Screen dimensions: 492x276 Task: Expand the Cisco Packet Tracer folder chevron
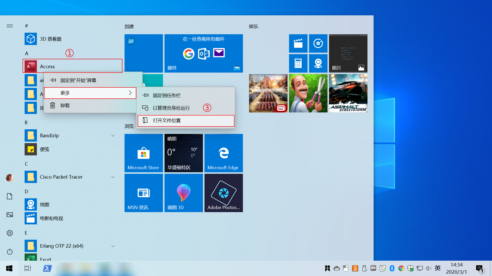coord(113,177)
